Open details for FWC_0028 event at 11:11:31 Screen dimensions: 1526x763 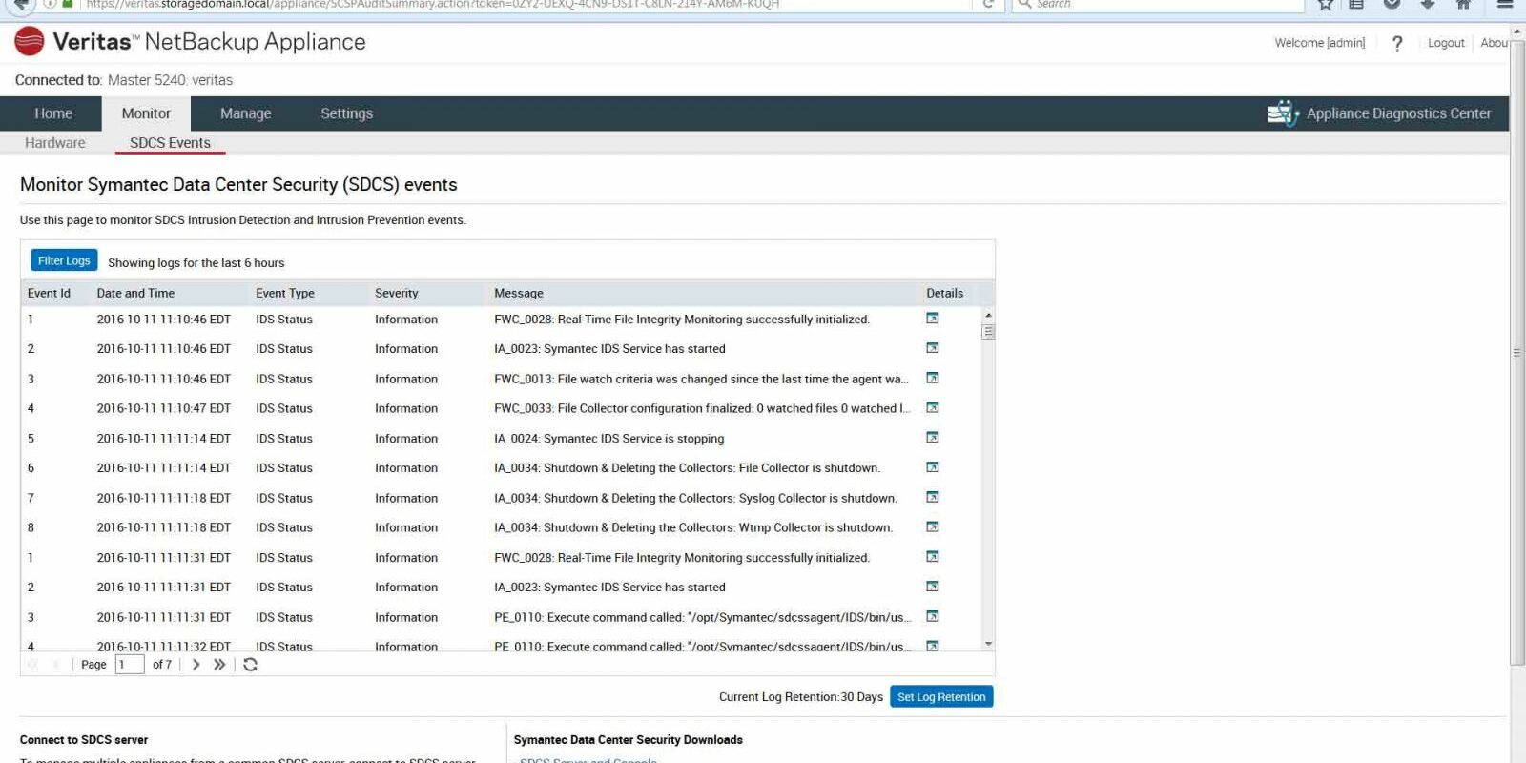933,557
